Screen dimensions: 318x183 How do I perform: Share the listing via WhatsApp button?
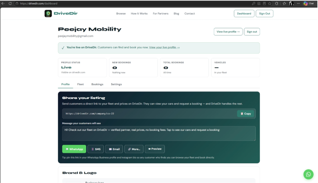pyautogui.click(x=74, y=149)
